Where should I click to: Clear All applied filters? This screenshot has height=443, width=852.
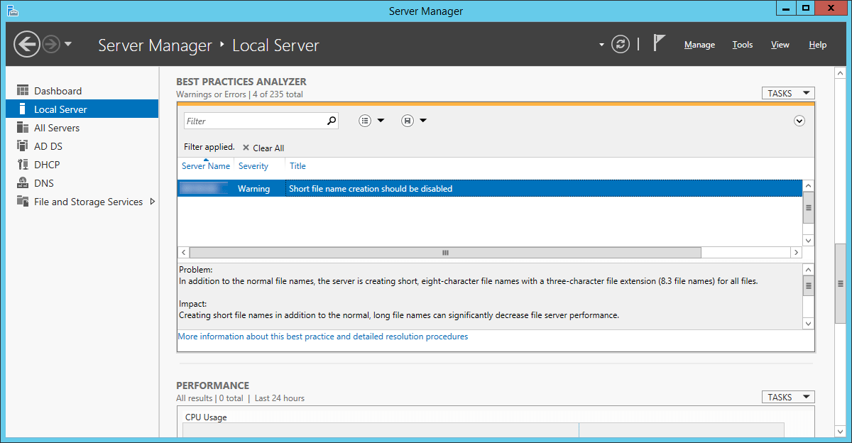point(263,148)
